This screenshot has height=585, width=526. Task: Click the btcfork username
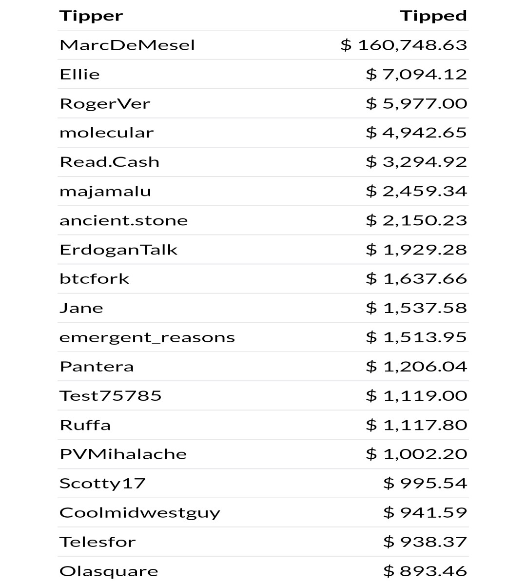pyautogui.click(x=94, y=279)
